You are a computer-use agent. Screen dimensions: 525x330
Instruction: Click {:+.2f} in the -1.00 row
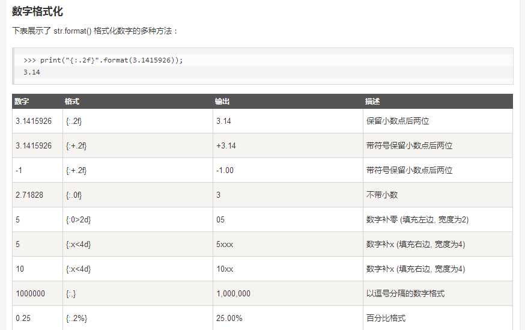tap(76, 171)
